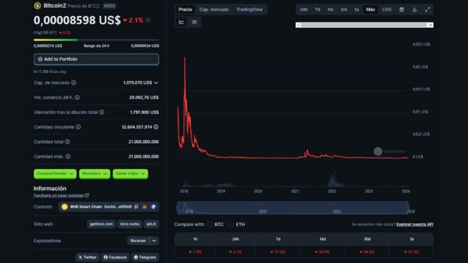
Task: Toggle BTC compare checkbox
Action: (210, 224)
